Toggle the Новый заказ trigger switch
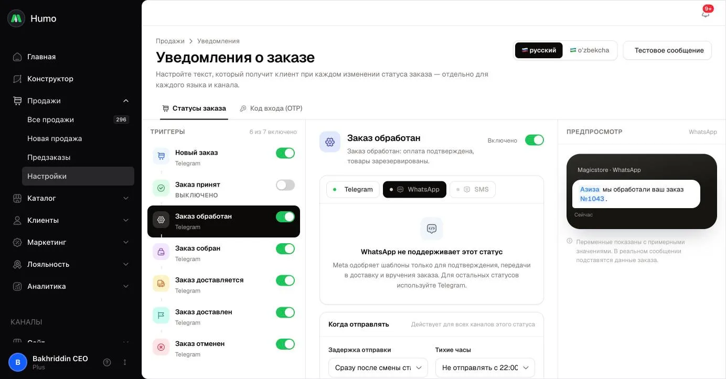This screenshot has height=379, width=726. pos(285,153)
